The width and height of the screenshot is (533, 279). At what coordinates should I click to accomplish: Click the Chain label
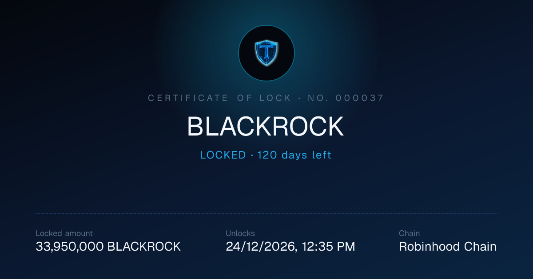(x=409, y=233)
